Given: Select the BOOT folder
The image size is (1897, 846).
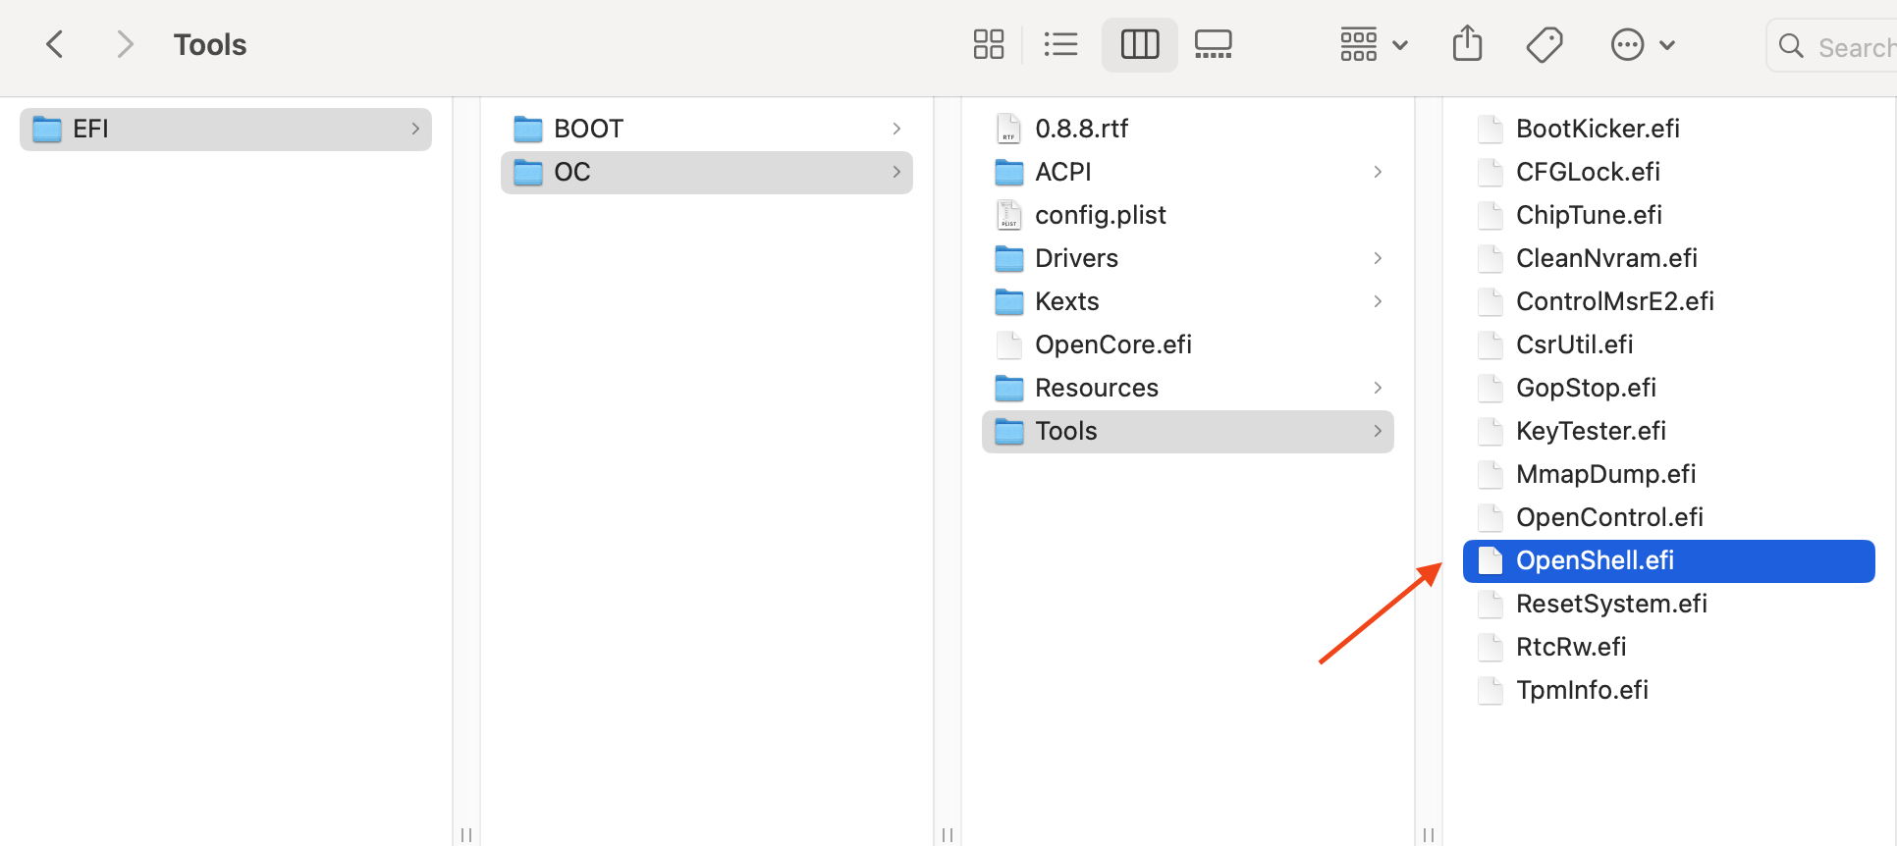Looking at the screenshot, I should click(707, 129).
